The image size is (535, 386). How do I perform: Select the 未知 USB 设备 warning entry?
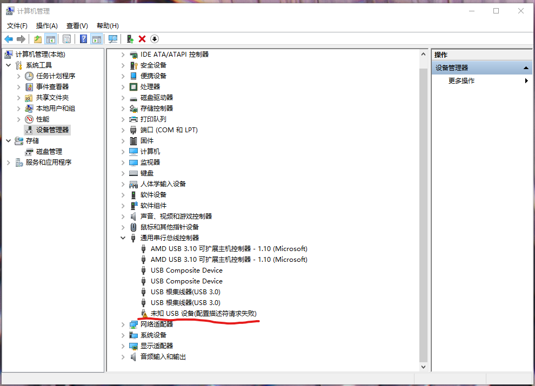(x=203, y=314)
